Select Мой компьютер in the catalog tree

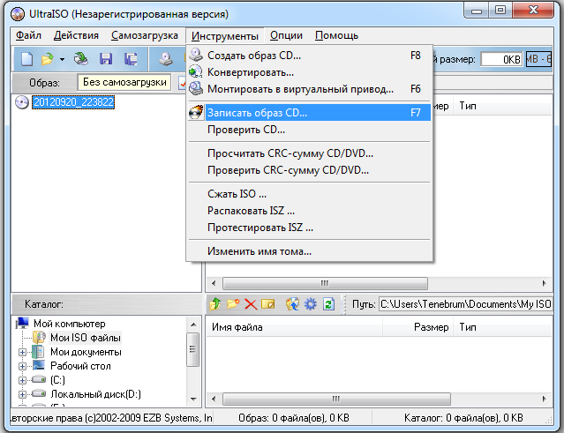tap(70, 324)
